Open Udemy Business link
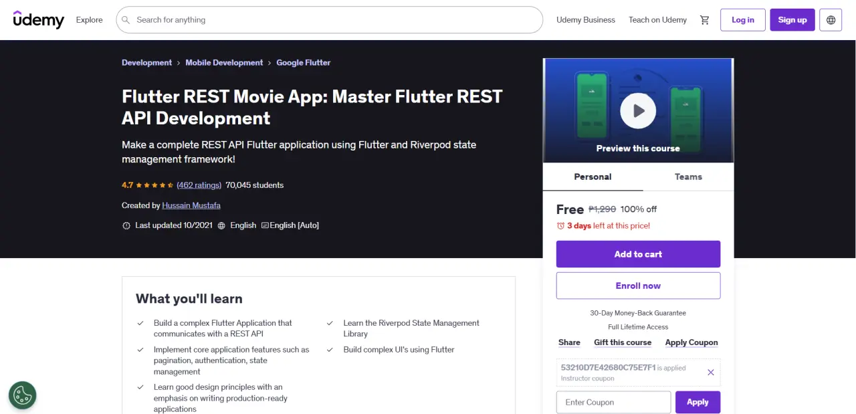 pyautogui.click(x=586, y=20)
